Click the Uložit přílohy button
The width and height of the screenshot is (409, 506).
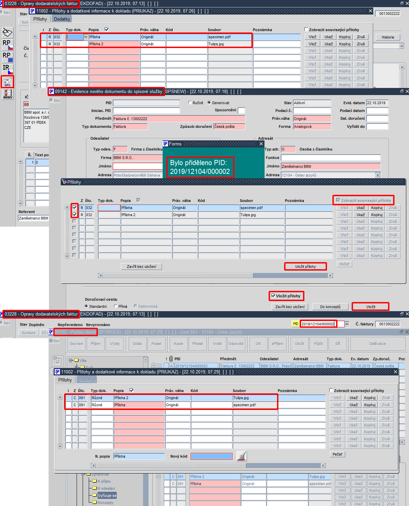[306, 267]
